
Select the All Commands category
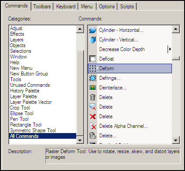click(43, 136)
